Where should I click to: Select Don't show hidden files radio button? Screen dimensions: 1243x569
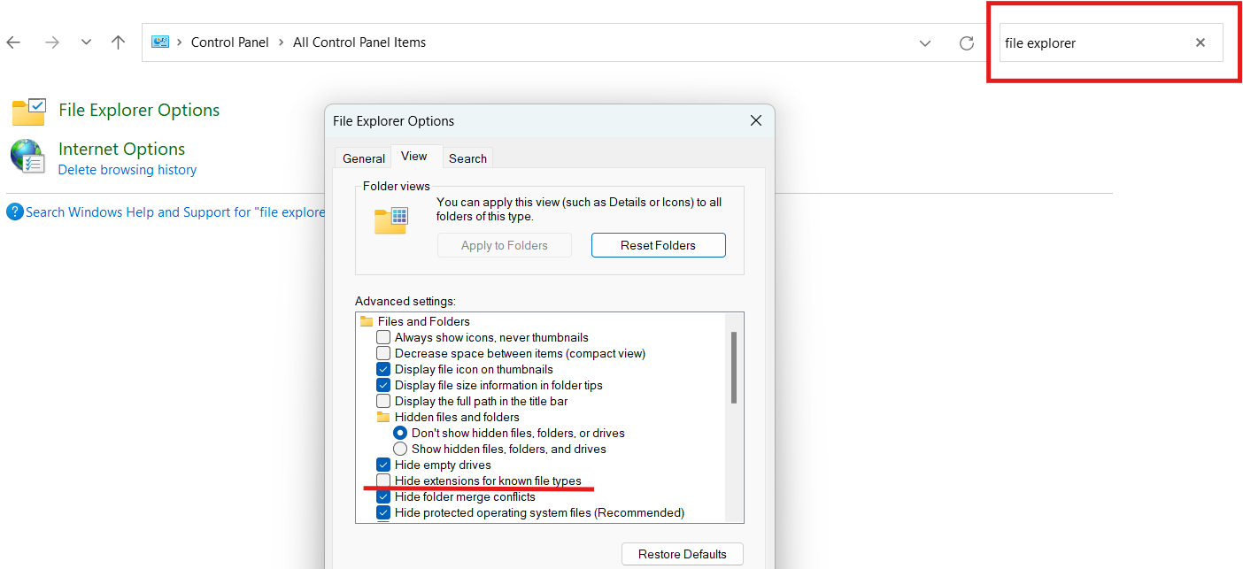(400, 433)
